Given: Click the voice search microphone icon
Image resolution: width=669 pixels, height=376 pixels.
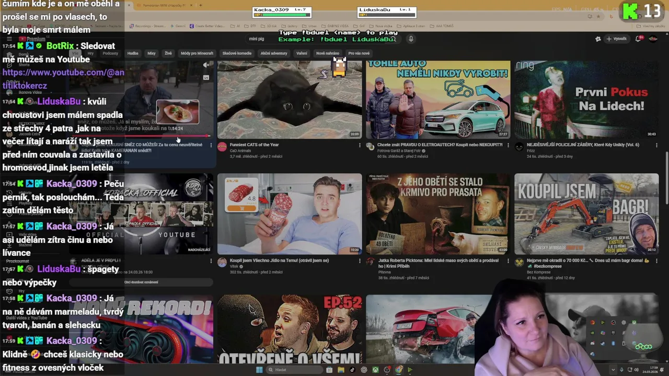Looking at the screenshot, I should pyautogui.click(x=411, y=39).
